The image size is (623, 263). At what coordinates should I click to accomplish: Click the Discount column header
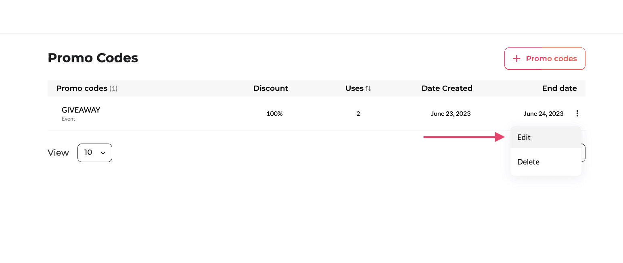pos(270,88)
